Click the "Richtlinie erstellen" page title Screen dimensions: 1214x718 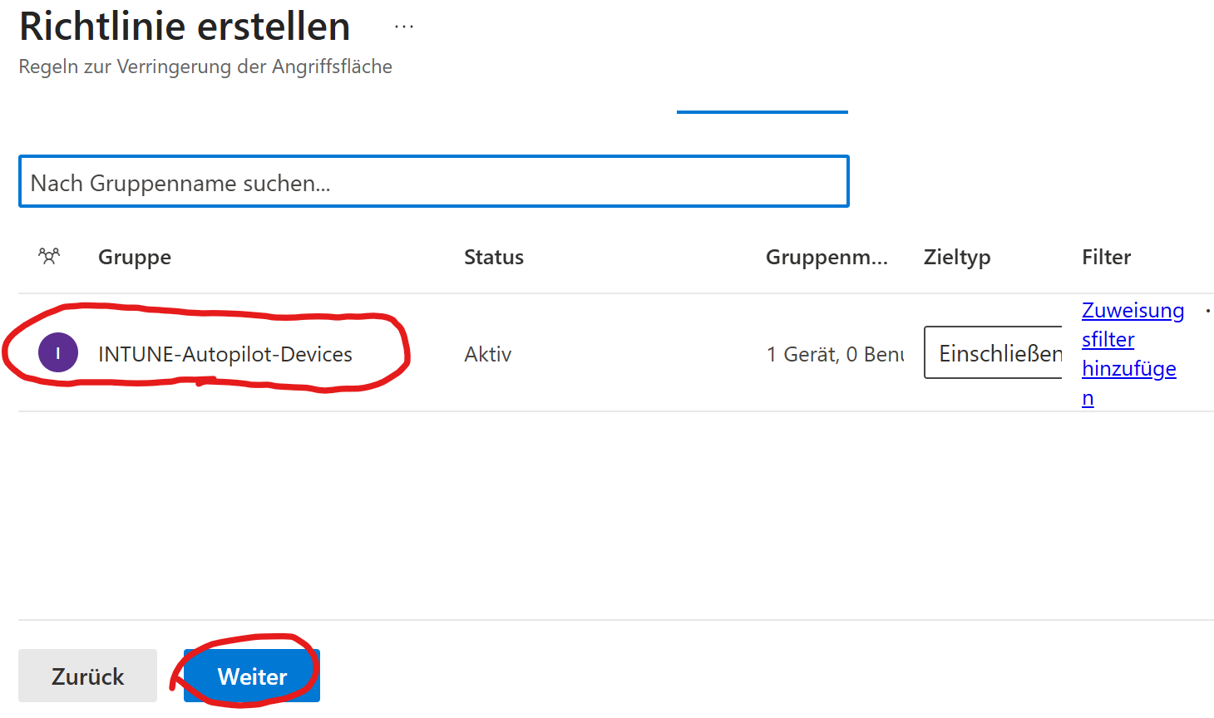[185, 27]
